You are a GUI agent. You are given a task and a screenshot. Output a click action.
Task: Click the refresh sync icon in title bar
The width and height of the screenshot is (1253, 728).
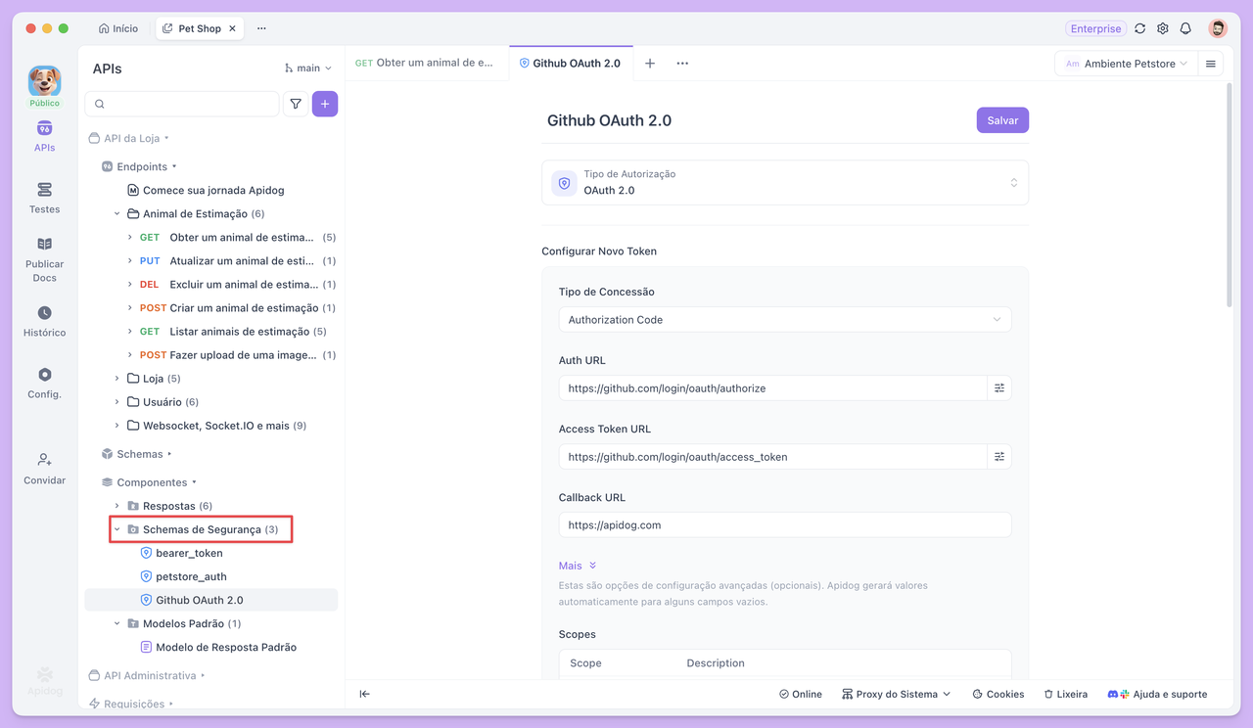click(x=1140, y=28)
